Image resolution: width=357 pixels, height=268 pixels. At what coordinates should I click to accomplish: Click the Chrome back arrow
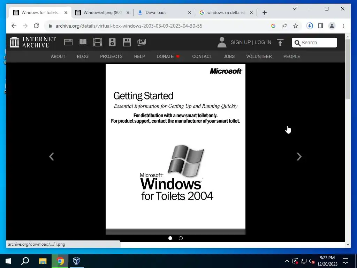pos(14,26)
